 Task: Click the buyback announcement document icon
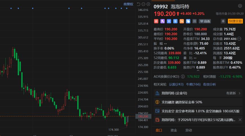click(157, 120)
